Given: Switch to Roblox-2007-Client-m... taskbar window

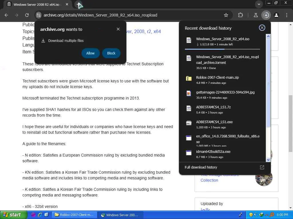Looking at the screenshot, I should pos(74,215).
